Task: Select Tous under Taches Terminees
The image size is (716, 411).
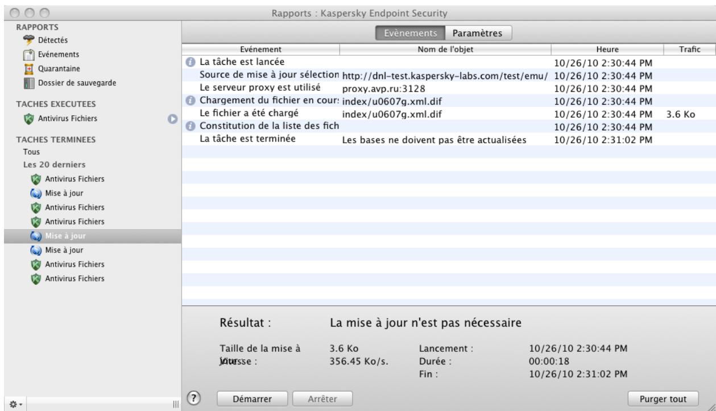Action: point(31,152)
